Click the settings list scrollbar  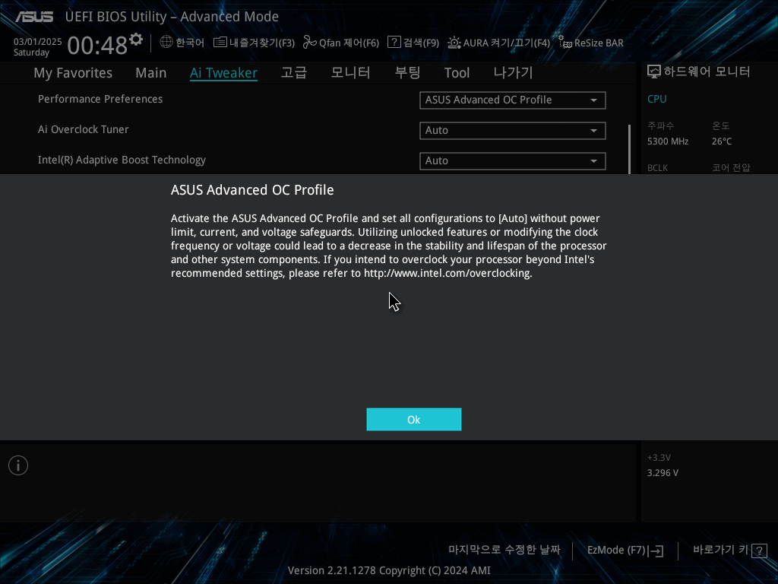[x=629, y=149]
